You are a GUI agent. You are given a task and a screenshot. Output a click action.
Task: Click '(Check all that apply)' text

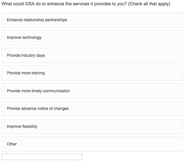[149, 4]
